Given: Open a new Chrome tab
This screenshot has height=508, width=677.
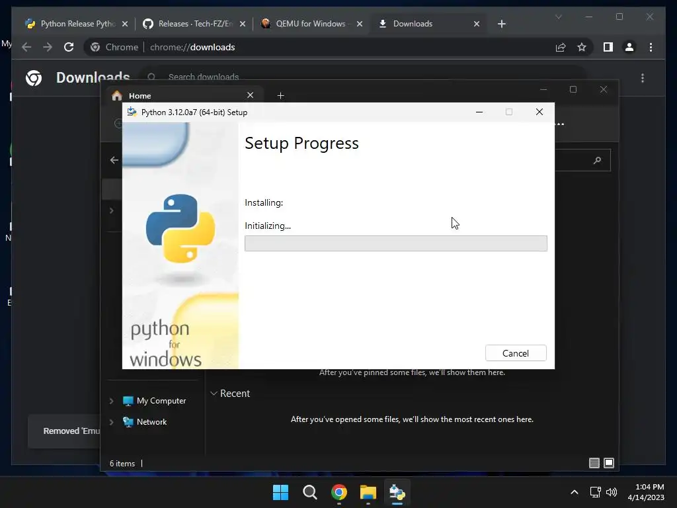Looking at the screenshot, I should (501, 24).
